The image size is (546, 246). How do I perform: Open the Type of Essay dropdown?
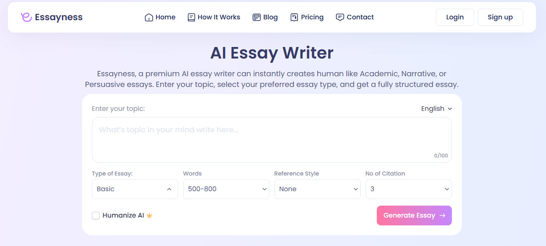[135, 189]
